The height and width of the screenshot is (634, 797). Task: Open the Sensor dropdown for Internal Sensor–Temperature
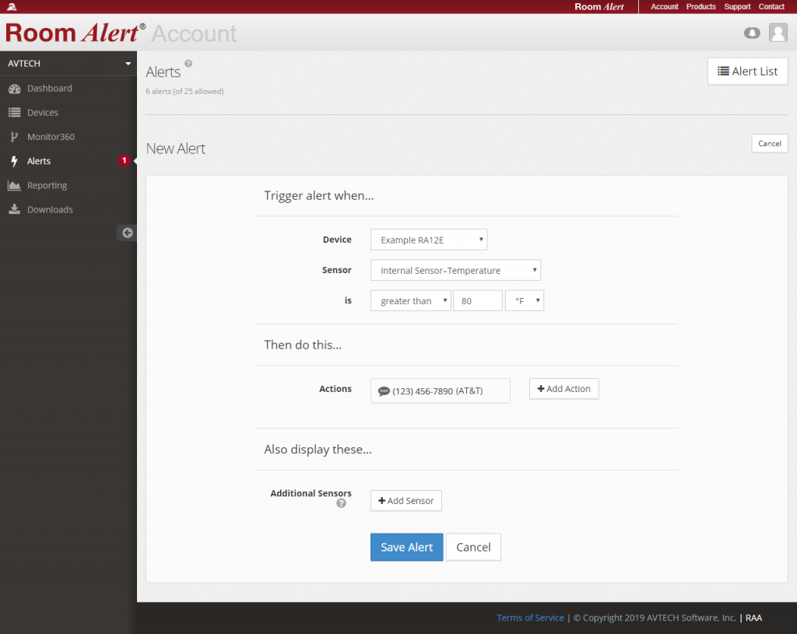click(x=455, y=270)
